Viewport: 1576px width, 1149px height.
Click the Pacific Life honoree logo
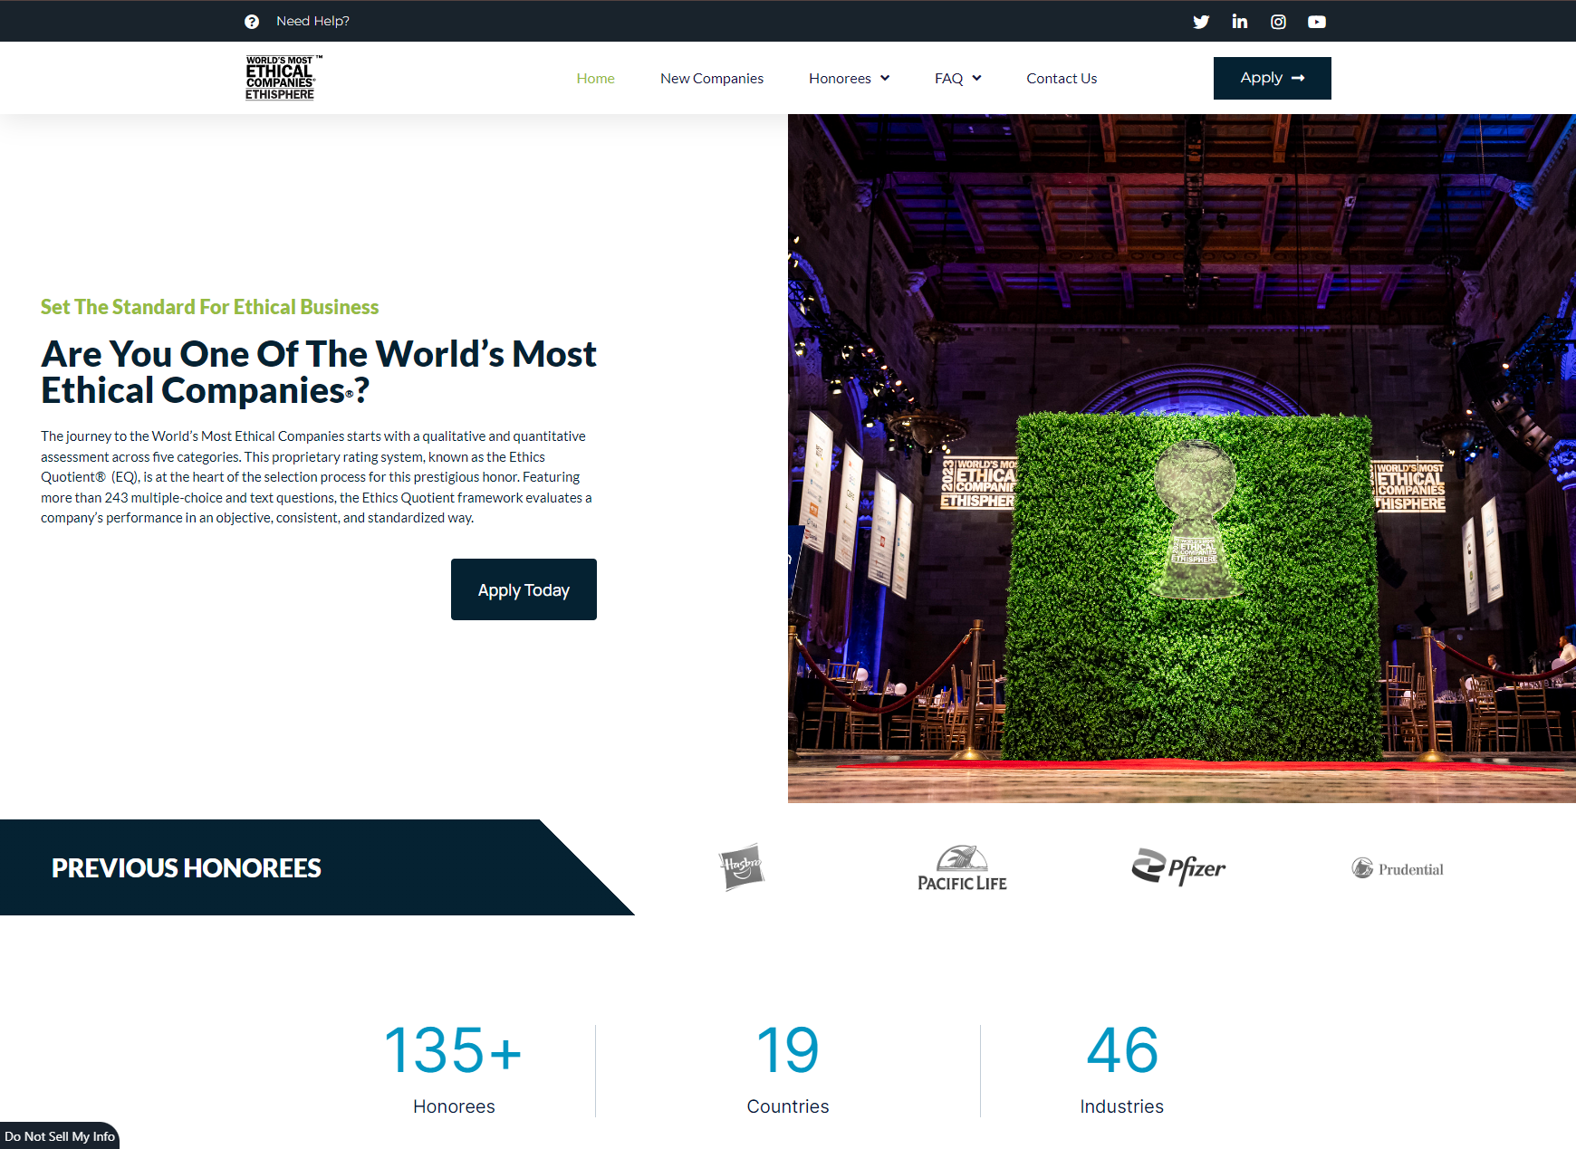pos(962,869)
